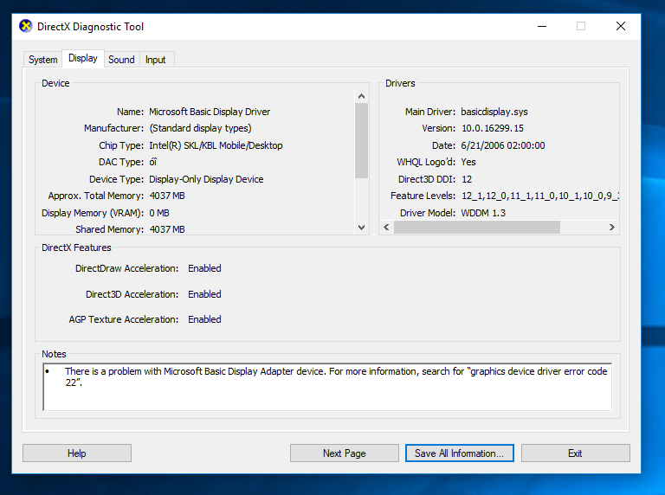The image size is (665, 495).
Task: Click Save All Information button
Action: (x=459, y=453)
